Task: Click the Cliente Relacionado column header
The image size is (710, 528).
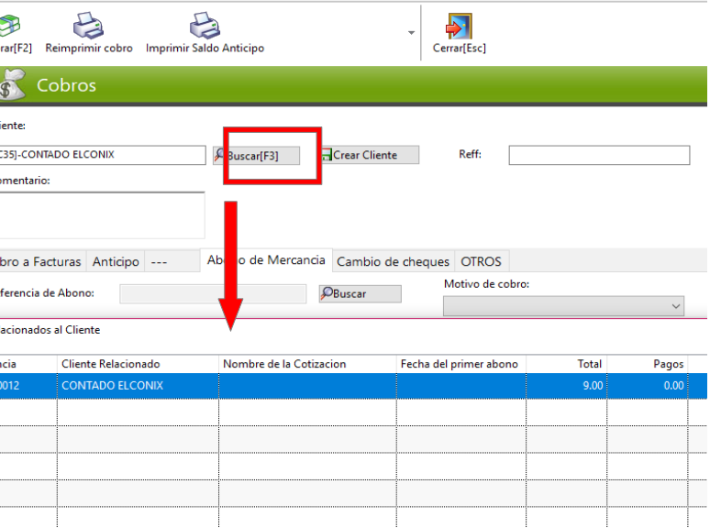Action: point(138,364)
